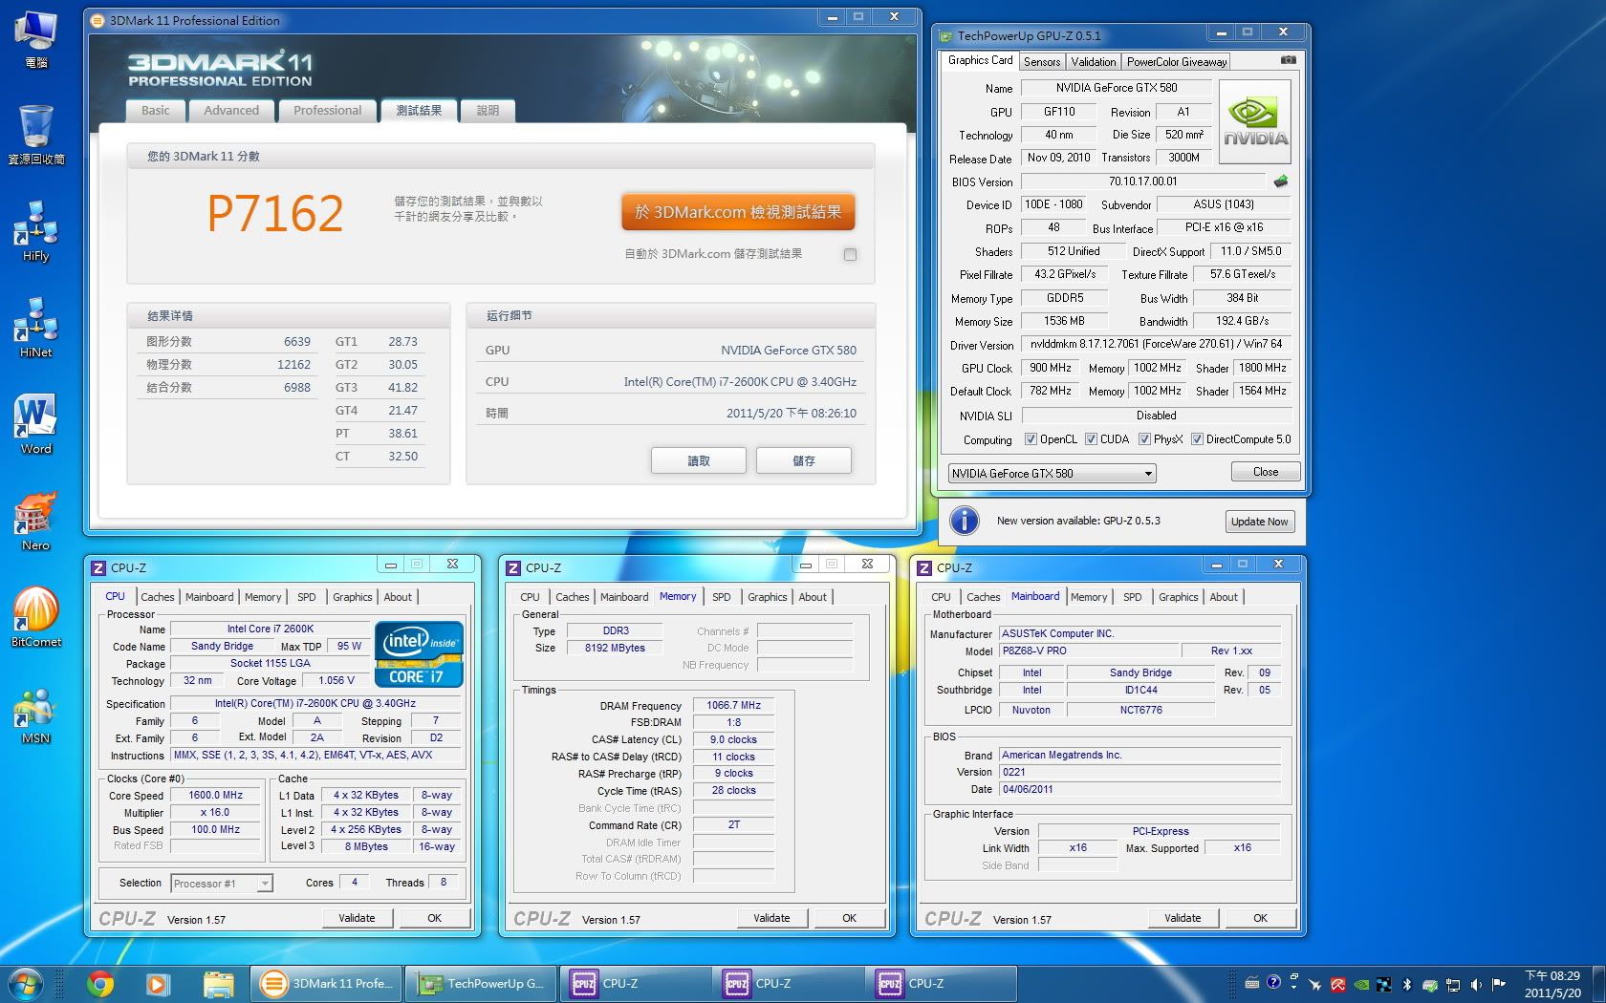This screenshot has height=1003, width=1606.
Task: Toggle the OpenCL checkbox in GPU-Z
Action: coord(1031,439)
